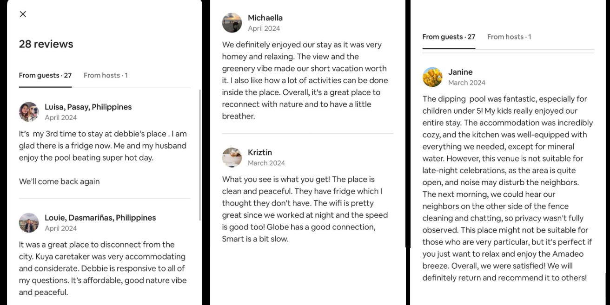Click Michaella's avatar image

click(232, 23)
